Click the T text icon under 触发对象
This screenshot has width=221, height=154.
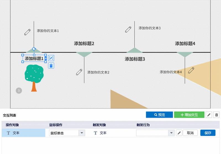click(95, 133)
